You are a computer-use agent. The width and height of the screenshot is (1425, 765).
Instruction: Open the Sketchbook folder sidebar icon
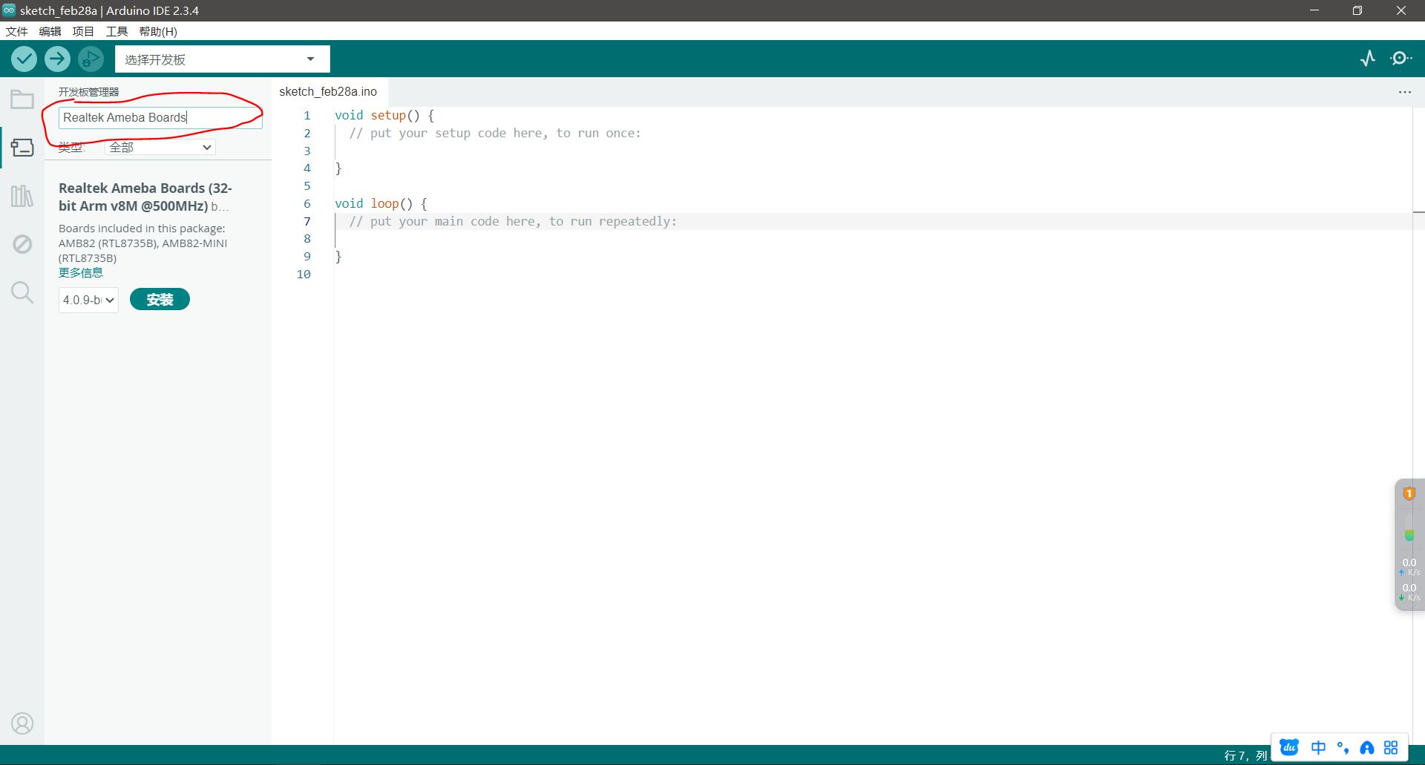pyautogui.click(x=22, y=99)
